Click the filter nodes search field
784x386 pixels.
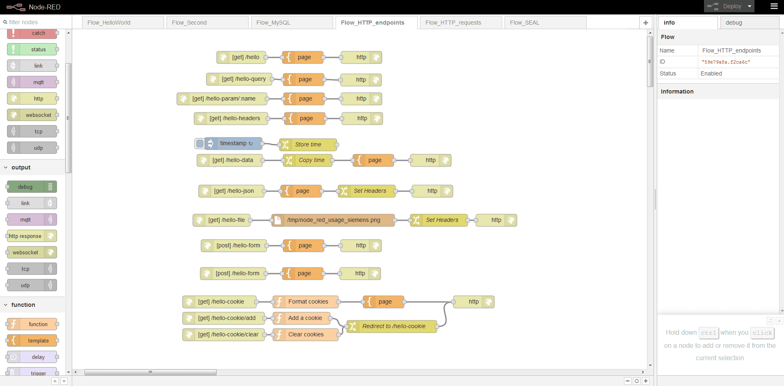35,22
